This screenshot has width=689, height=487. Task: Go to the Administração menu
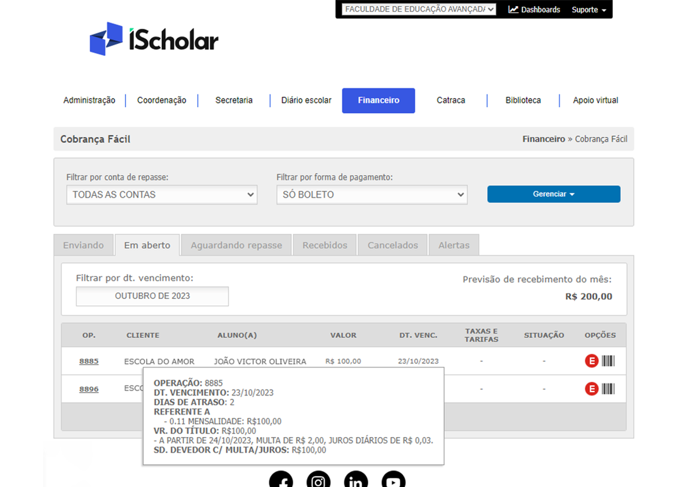pyautogui.click(x=89, y=100)
